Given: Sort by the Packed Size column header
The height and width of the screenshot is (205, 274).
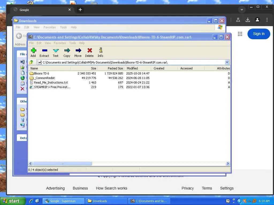Looking at the screenshot, I should coord(111,68).
